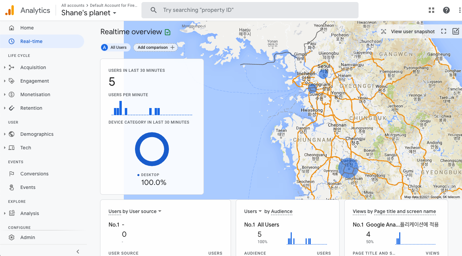
Task: Click the Home house icon
Action: [x=12, y=28]
